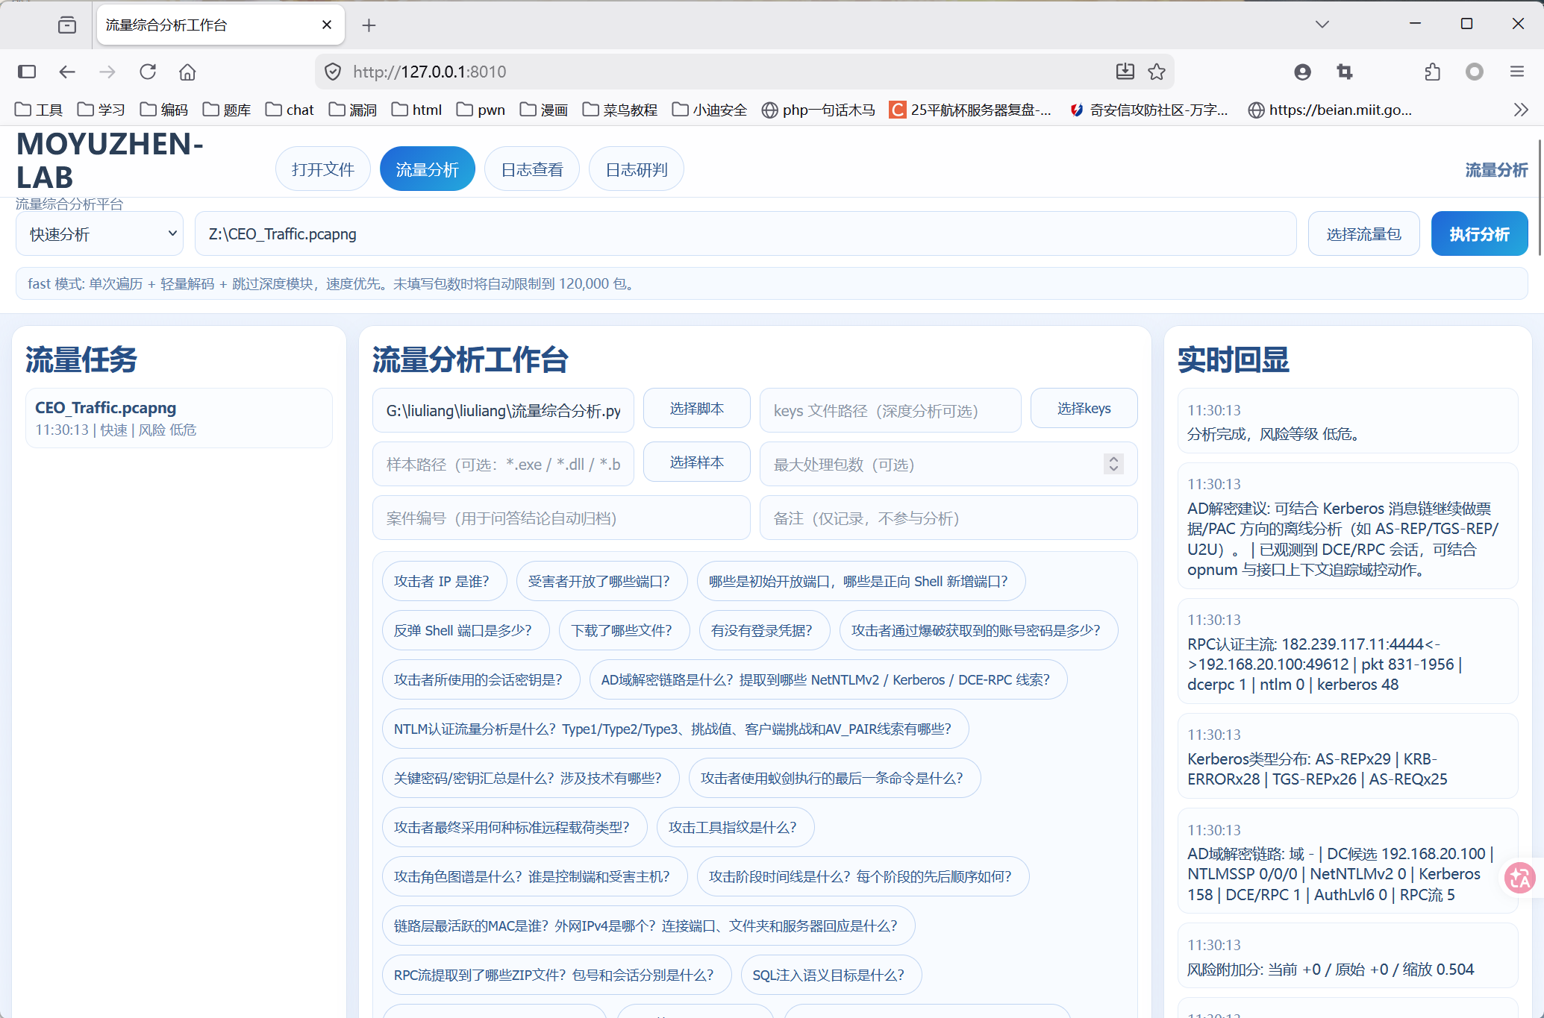
Task: Click the account profile icon
Action: click(x=1302, y=72)
